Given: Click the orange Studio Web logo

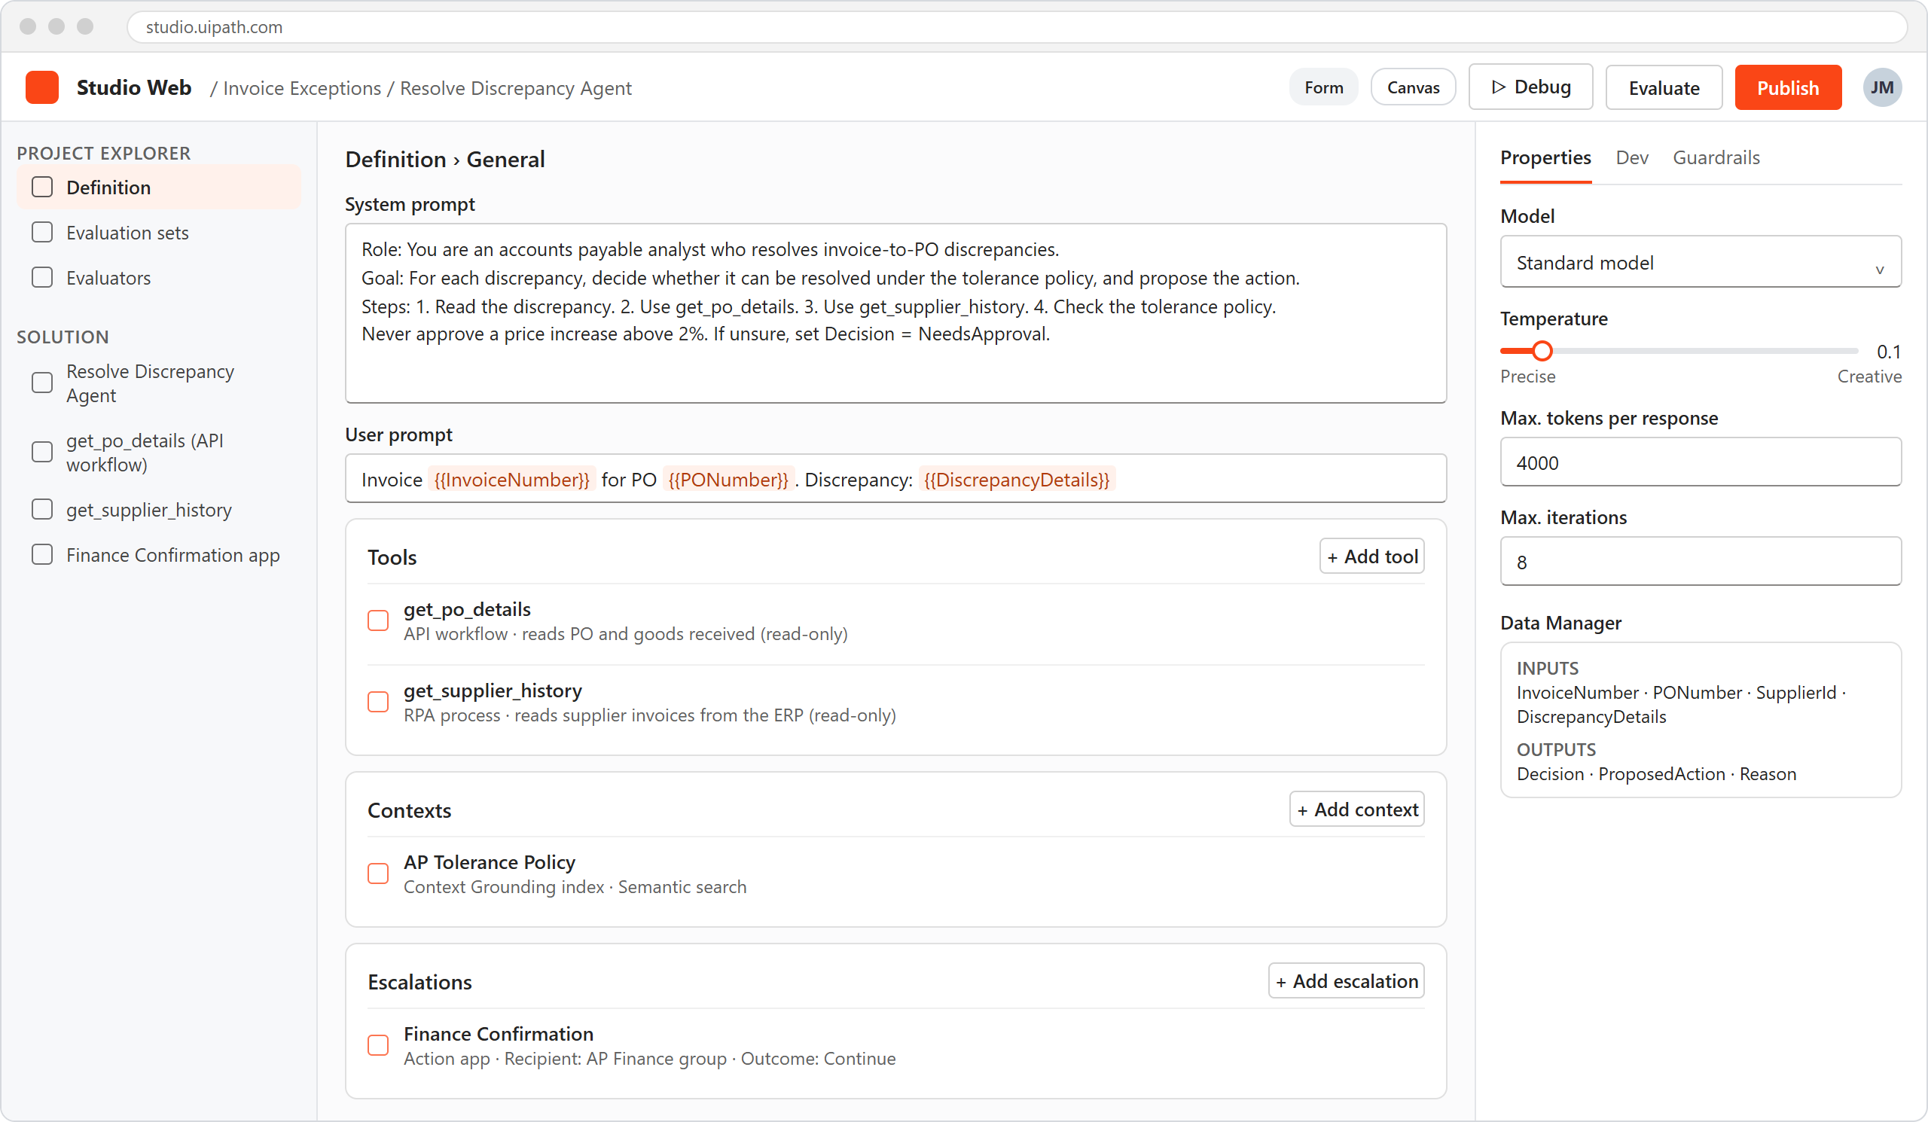Looking at the screenshot, I should tap(42, 87).
